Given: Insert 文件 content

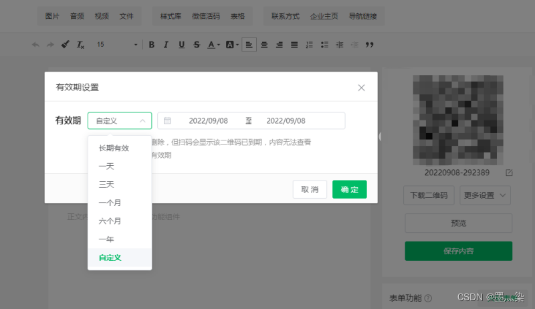Looking at the screenshot, I should click(x=126, y=16).
